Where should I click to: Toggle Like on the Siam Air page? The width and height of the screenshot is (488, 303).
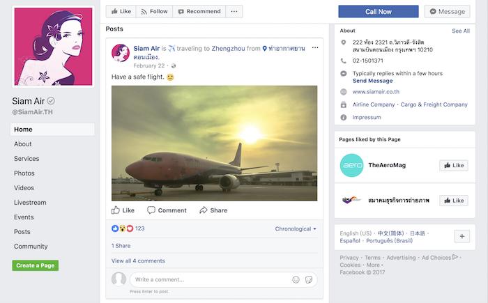coord(121,11)
